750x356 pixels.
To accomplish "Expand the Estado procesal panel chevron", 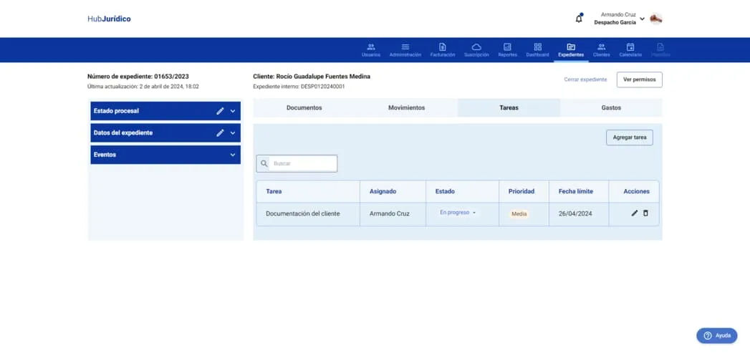I will (233, 111).
